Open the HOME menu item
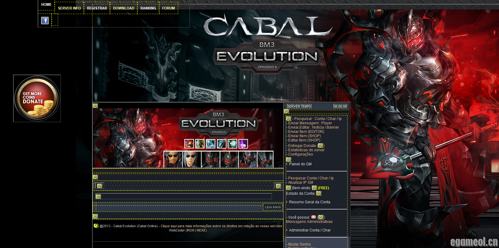 [46, 5]
